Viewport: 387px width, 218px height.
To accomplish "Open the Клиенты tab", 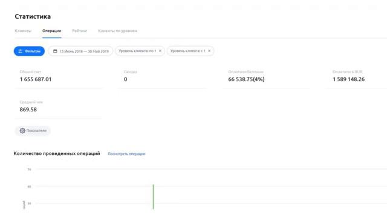I will pos(23,31).
